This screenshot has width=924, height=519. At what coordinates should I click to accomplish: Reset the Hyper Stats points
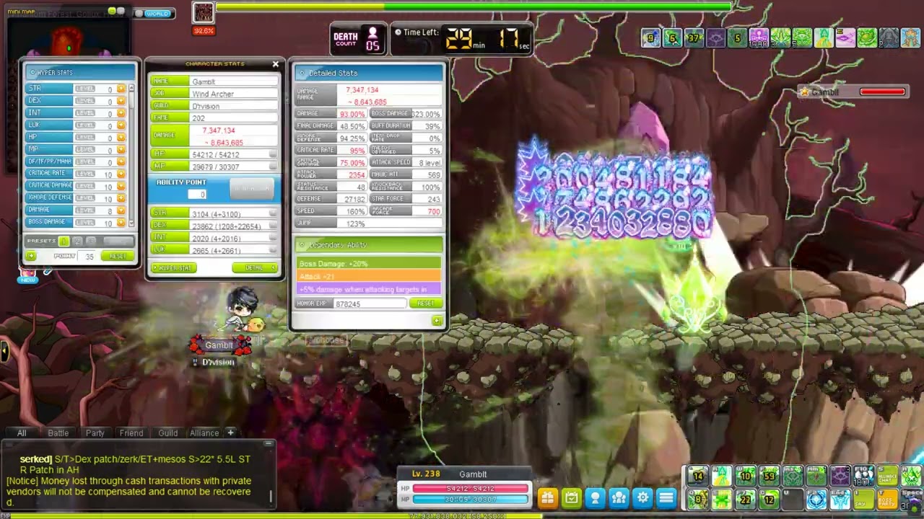(117, 256)
